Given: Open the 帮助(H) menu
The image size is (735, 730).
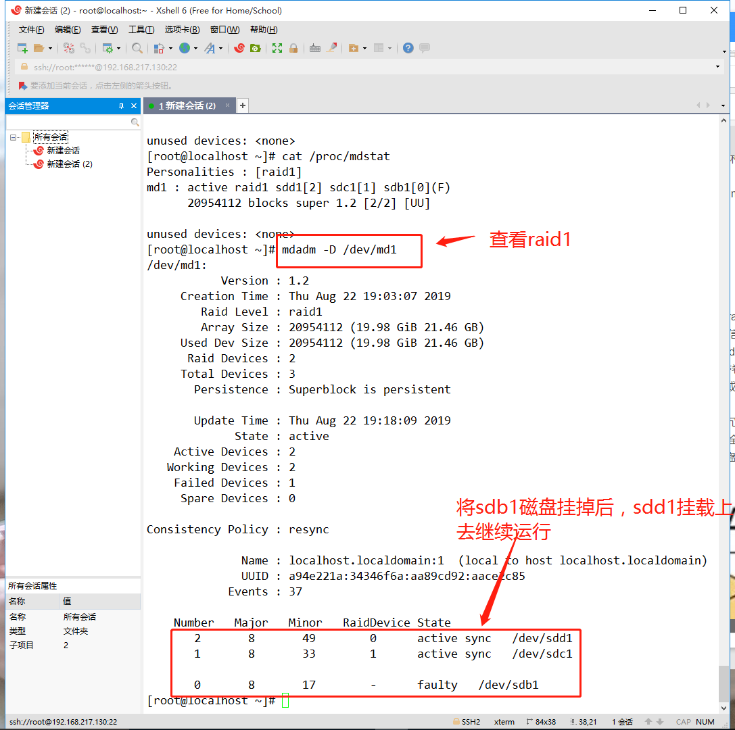Looking at the screenshot, I should 264,30.
